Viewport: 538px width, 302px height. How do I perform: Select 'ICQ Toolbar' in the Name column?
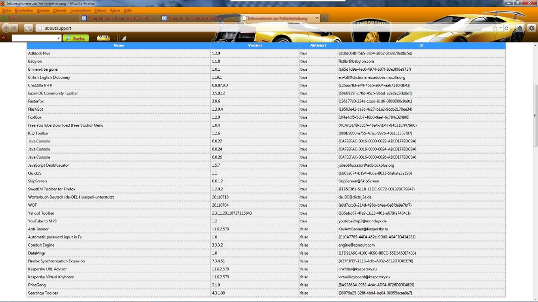(x=38, y=133)
